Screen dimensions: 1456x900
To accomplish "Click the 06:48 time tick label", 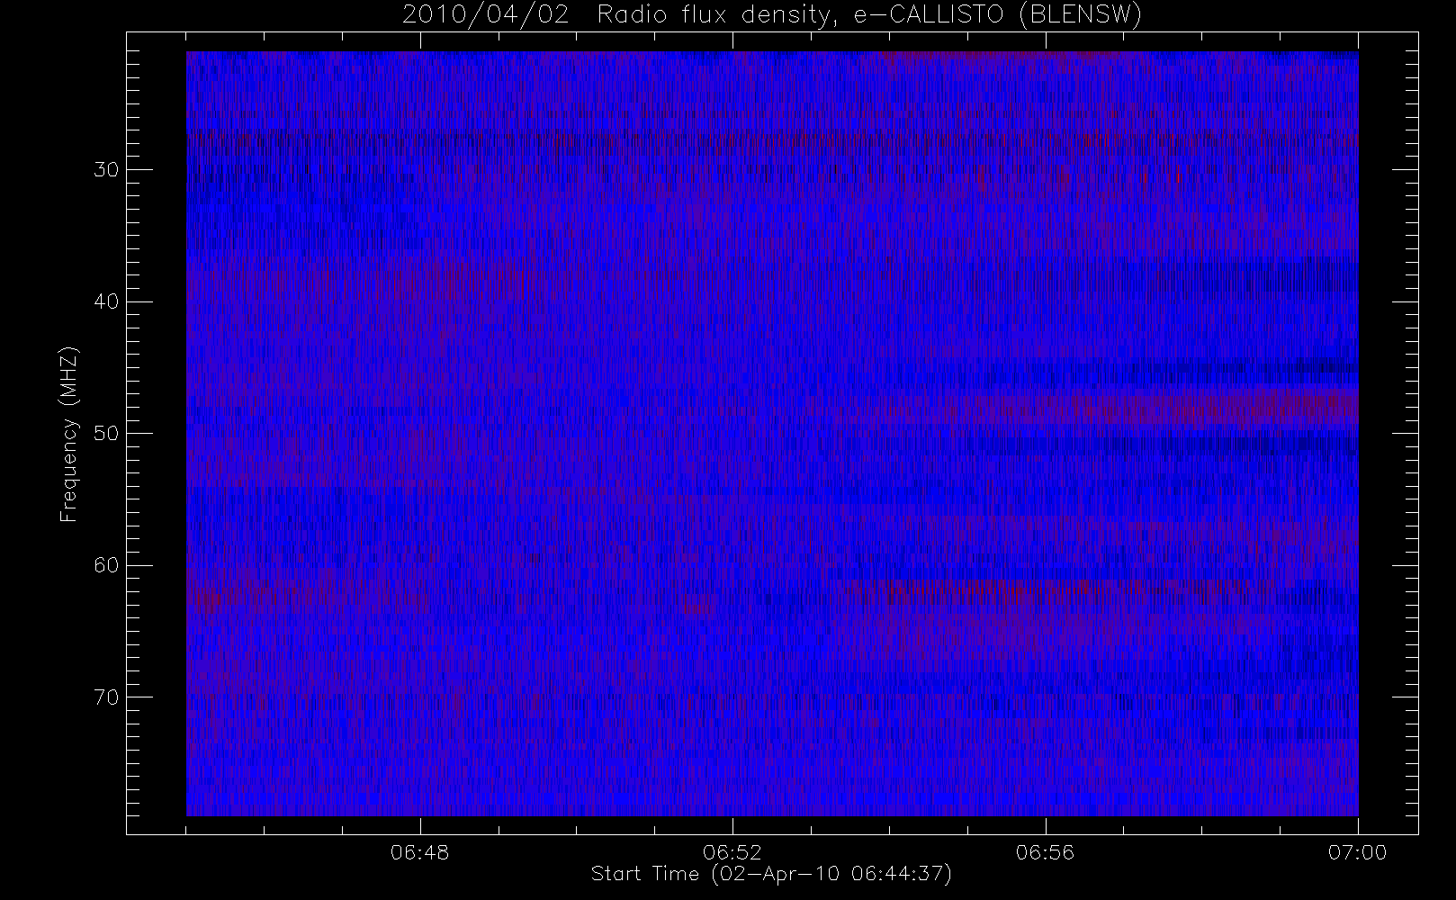I will point(420,852).
